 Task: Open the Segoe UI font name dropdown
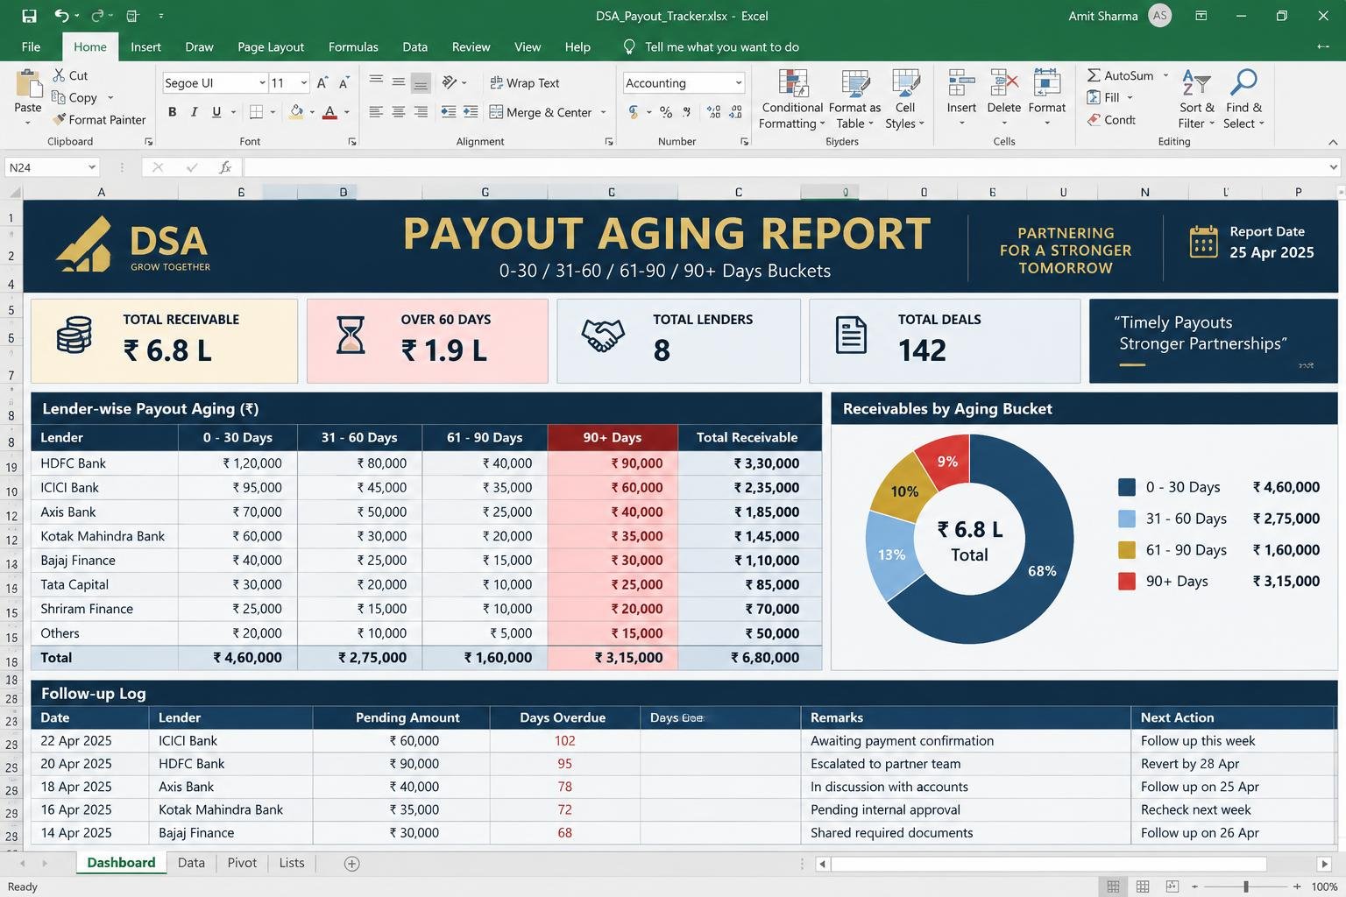click(262, 82)
